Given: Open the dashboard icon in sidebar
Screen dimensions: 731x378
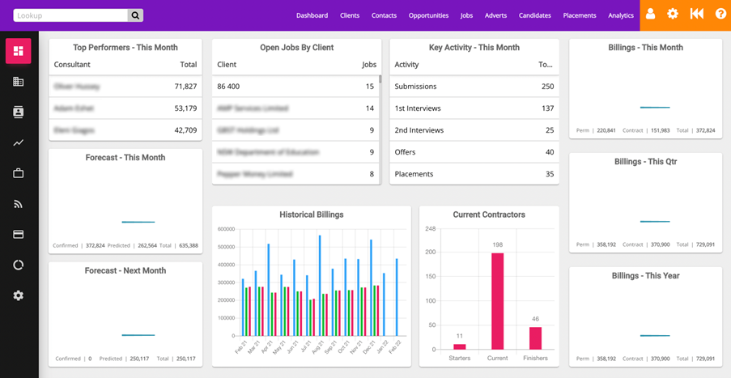Looking at the screenshot, I should [19, 51].
